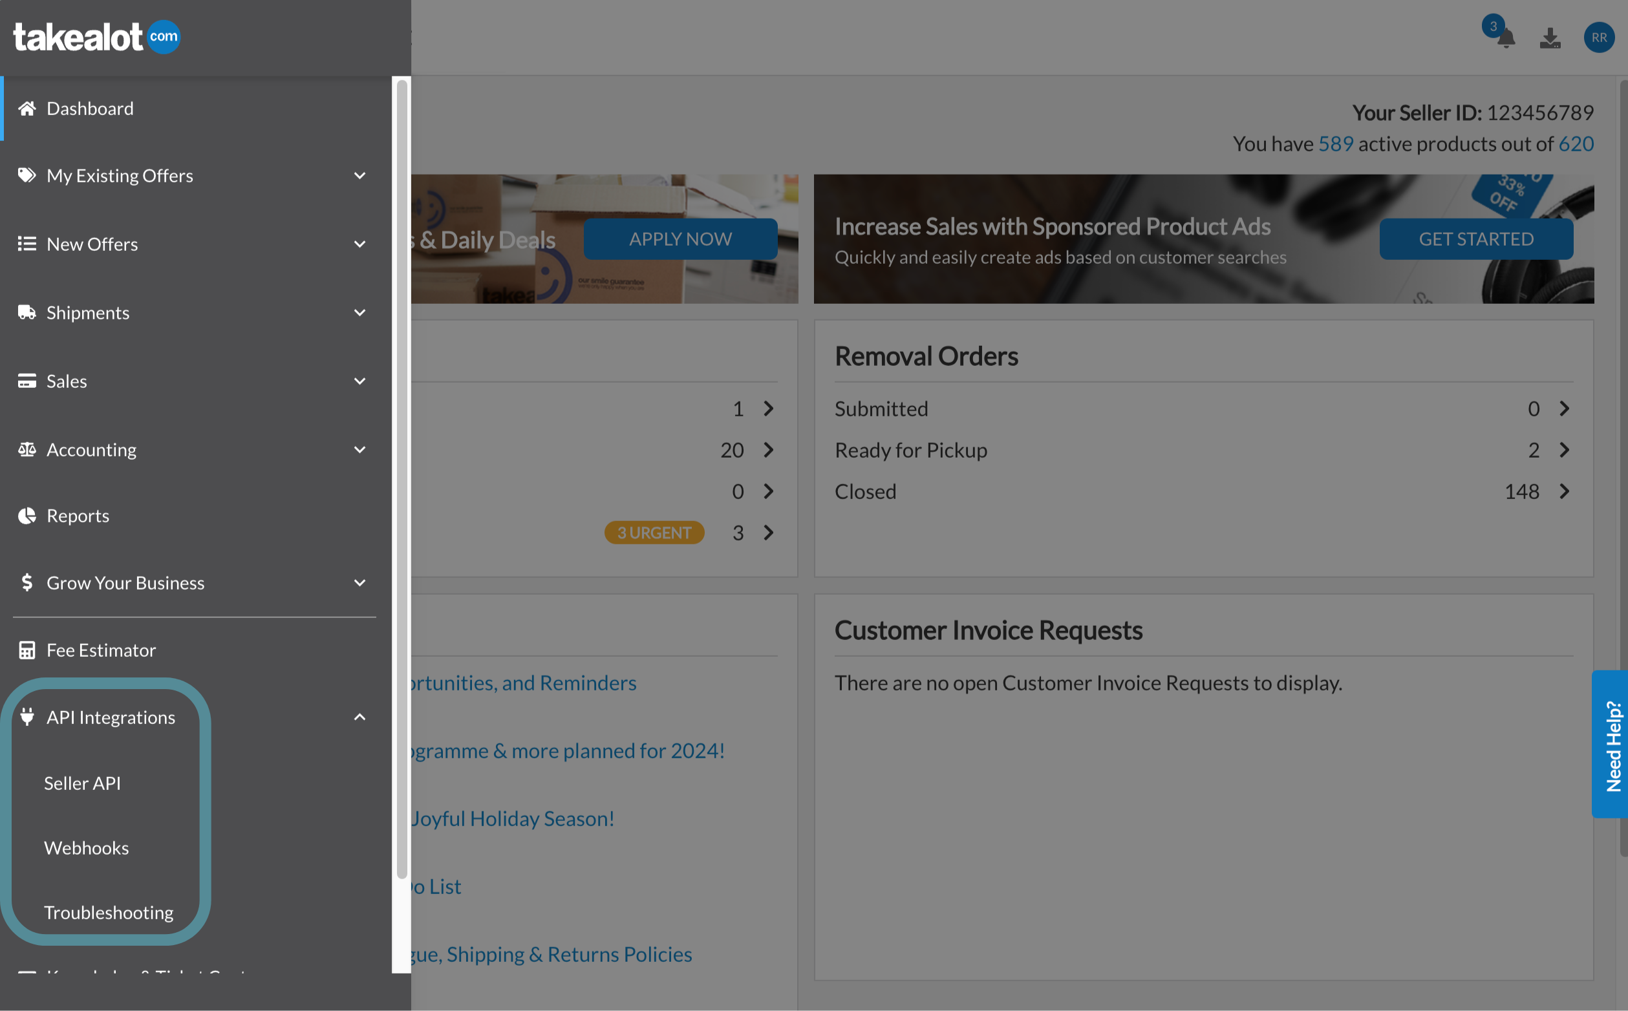This screenshot has height=1011, width=1628.
Task: Select Webhooks under API Integrations
Action: [86, 848]
